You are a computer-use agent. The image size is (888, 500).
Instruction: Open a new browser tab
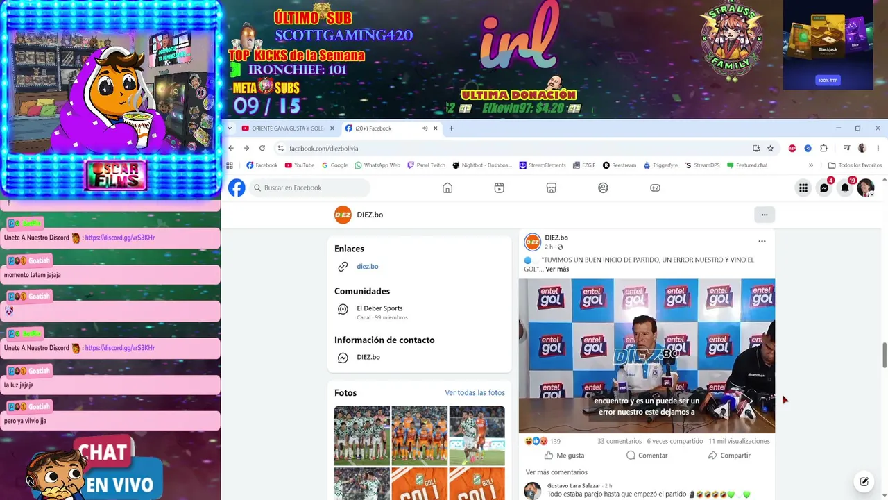click(451, 128)
